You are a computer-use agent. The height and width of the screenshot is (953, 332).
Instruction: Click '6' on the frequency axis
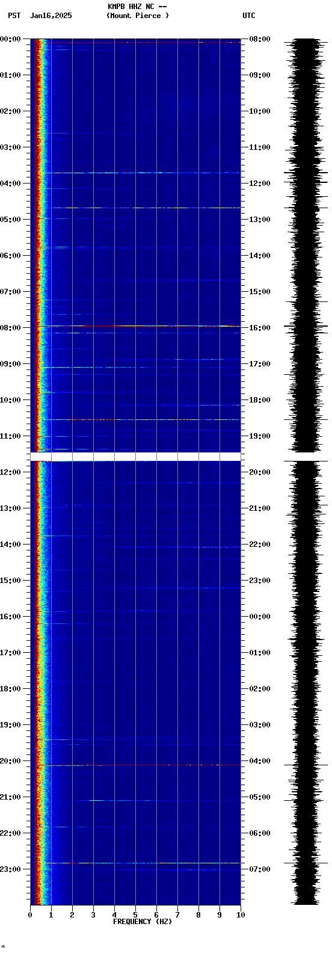click(x=156, y=915)
